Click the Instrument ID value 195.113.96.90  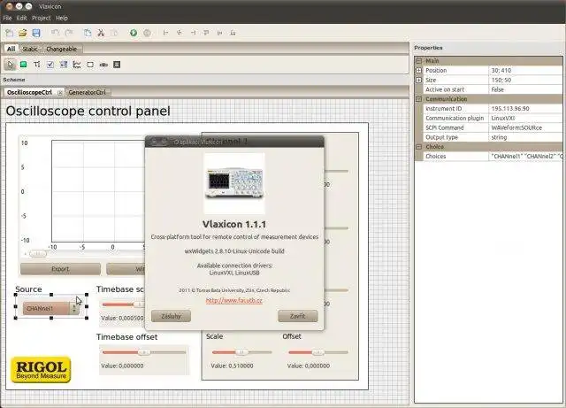pos(525,108)
